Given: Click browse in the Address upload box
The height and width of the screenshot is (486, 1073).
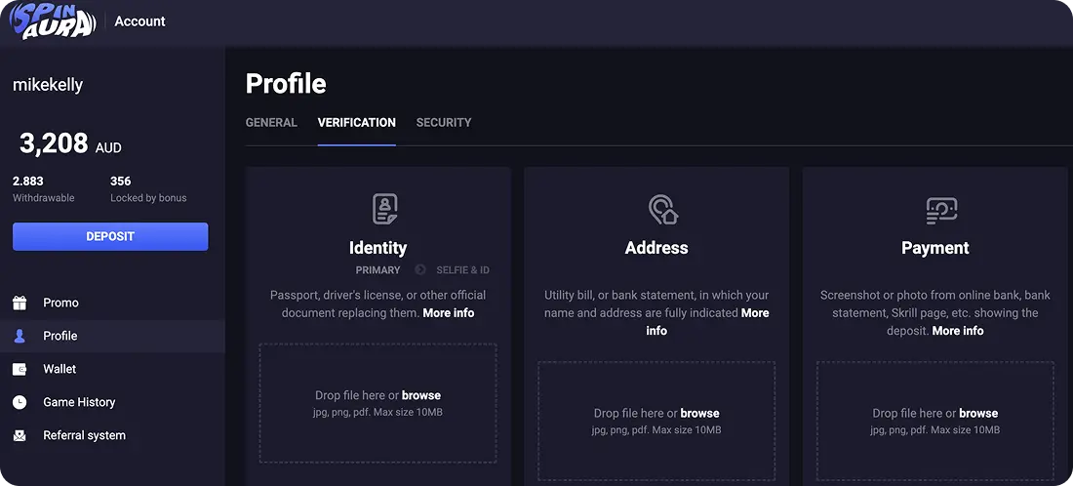Looking at the screenshot, I should click(699, 413).
